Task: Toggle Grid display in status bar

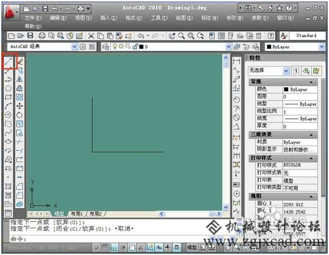Action: 105,247
